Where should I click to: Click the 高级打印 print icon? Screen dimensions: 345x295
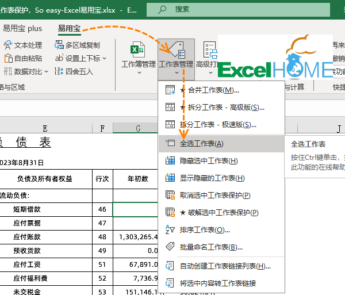pos(210,49)
